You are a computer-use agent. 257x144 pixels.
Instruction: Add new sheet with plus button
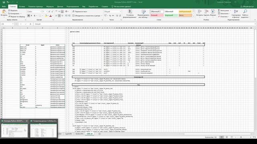pos(100,134)
